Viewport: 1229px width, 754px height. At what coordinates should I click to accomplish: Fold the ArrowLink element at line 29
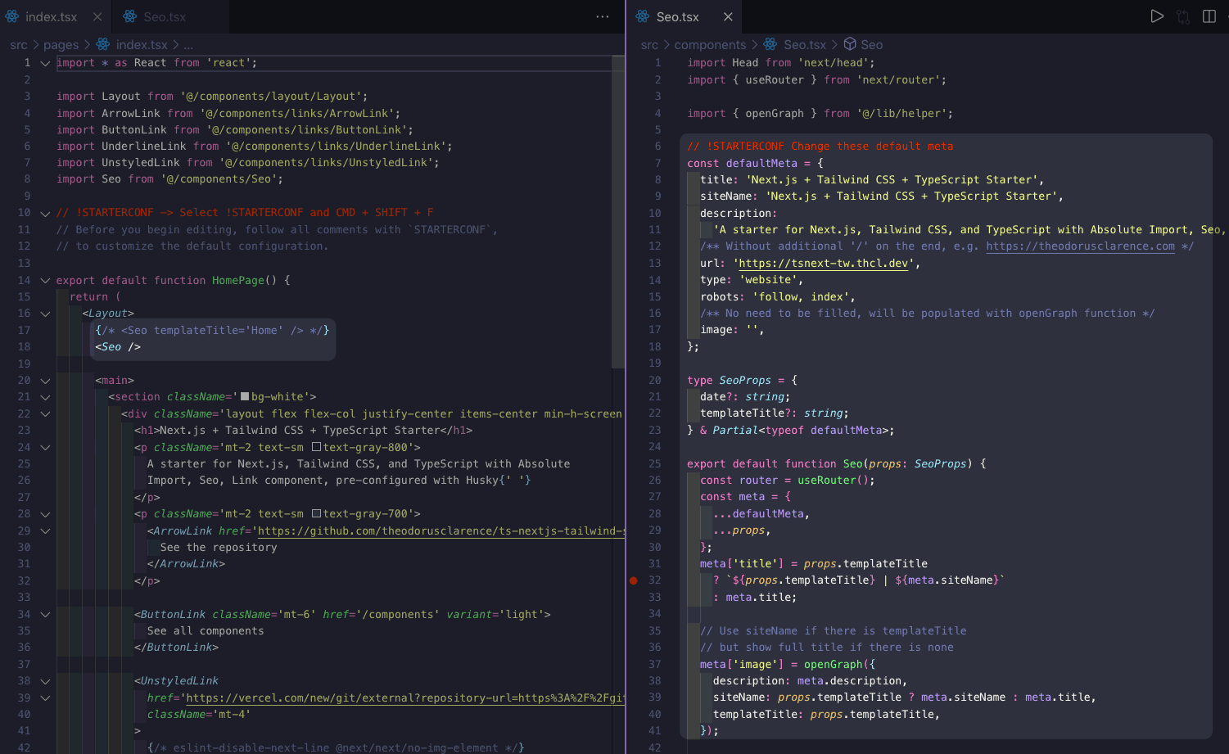point(46,531)
